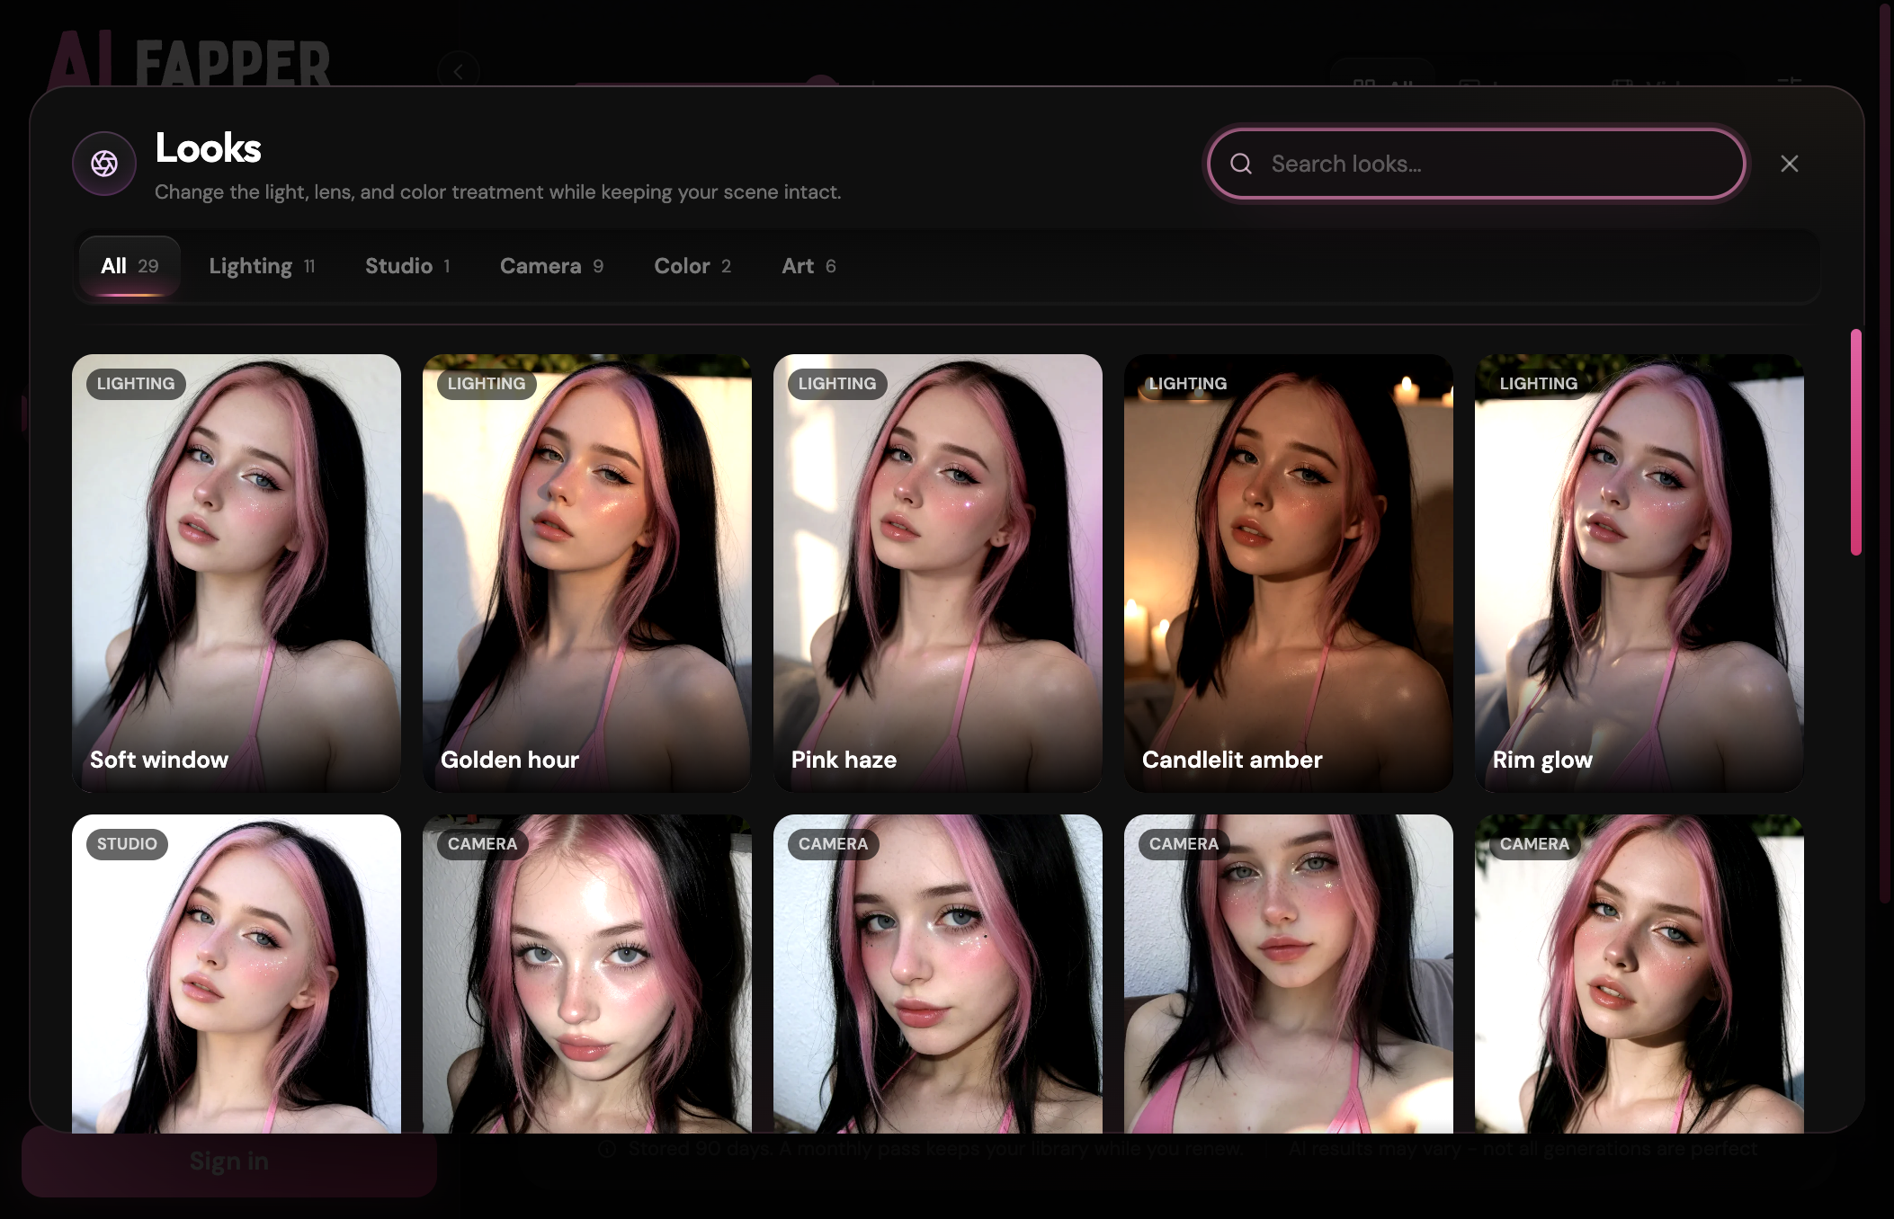Switch to the Lighting tab
Image resolution: width=1894 pixels, height=1219 pixels.
262,266
